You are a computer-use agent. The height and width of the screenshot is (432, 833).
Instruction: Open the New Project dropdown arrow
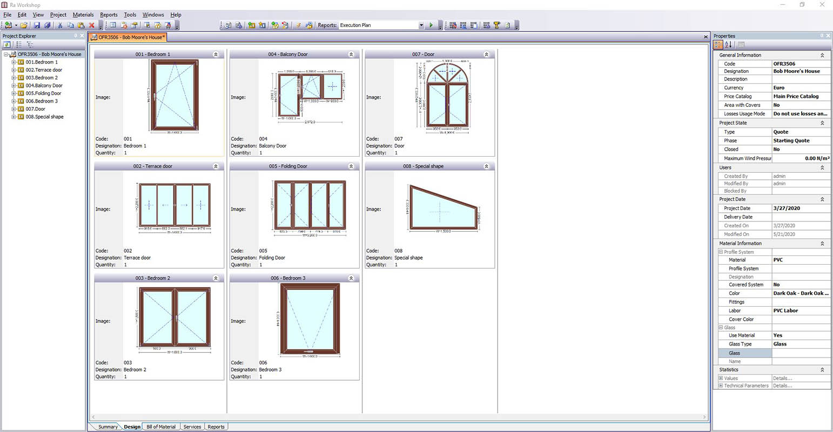click(16, 25)
